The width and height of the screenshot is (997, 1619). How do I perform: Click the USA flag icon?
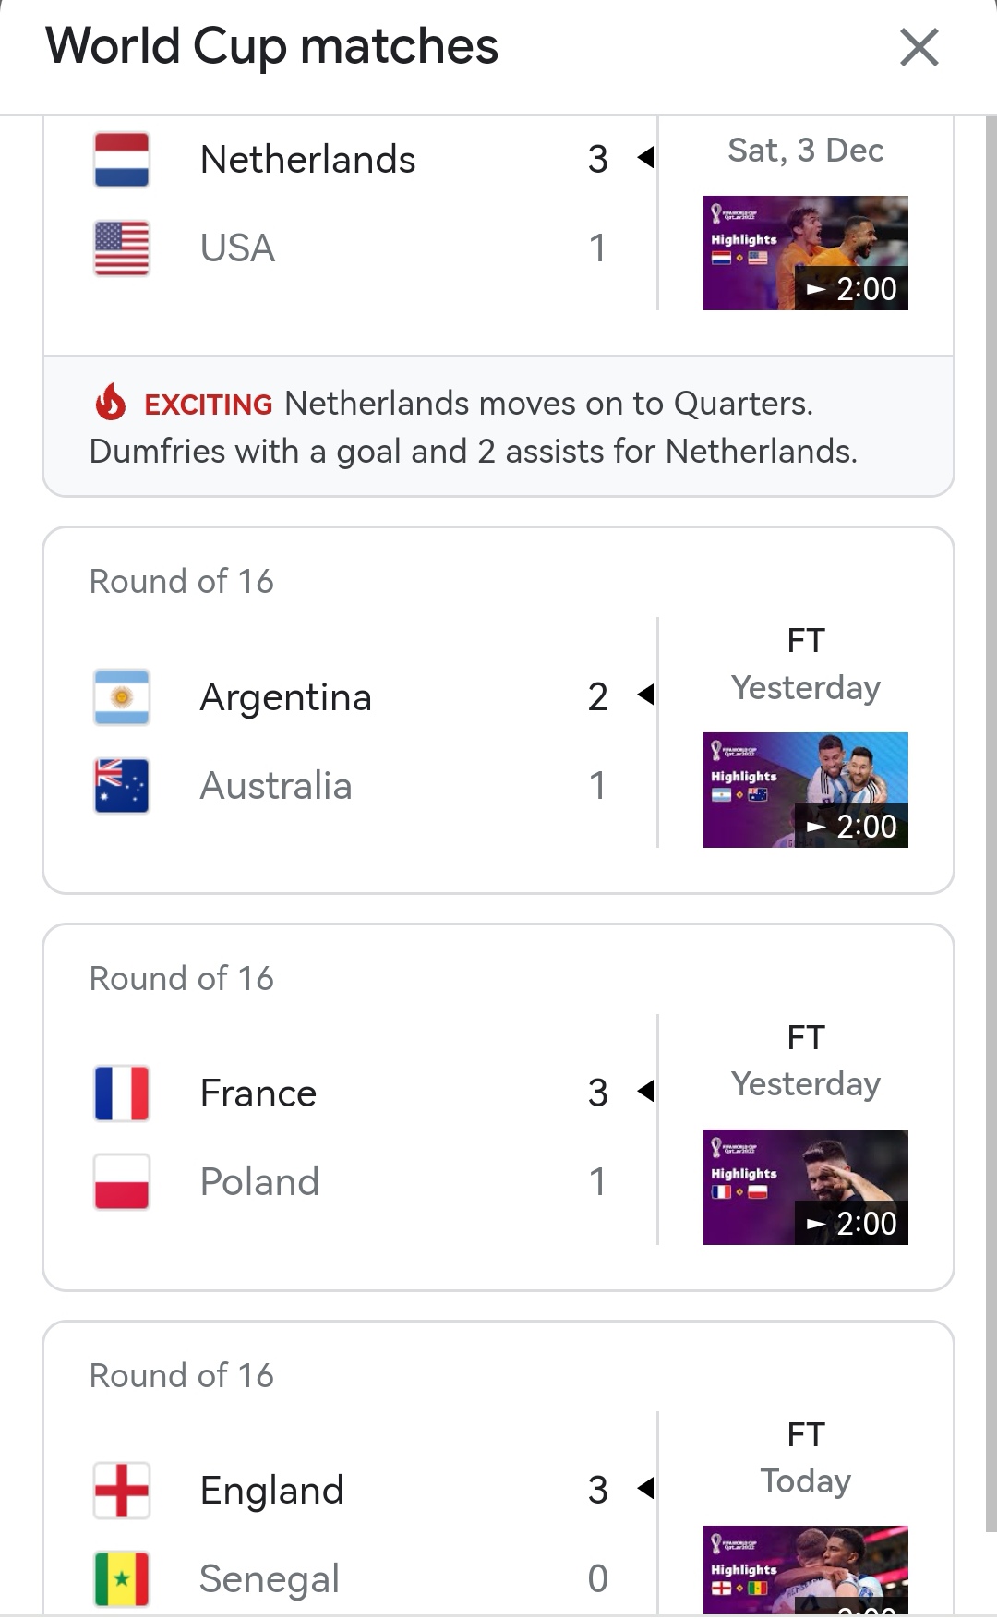[122, 248]
